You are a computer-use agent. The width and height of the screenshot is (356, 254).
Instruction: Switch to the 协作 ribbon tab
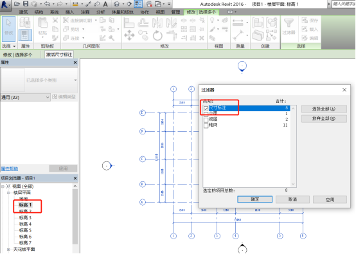point(145,12)
